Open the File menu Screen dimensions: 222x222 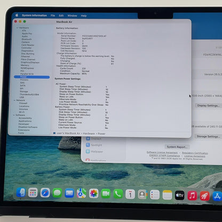pos(53,15)
